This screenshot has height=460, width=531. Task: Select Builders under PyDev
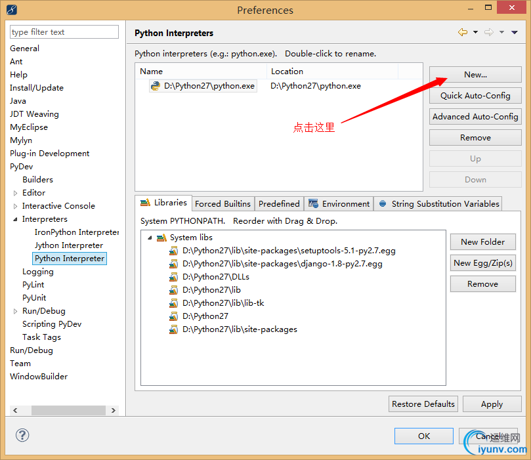(x=37, y=179)
